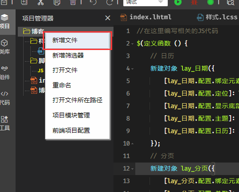
Task: Open the 工具 sidebar panel
Action: click(x=4, y=123)
